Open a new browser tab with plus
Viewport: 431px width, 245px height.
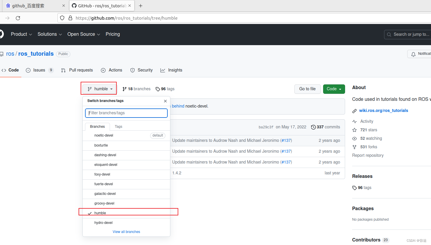(141, 6)
